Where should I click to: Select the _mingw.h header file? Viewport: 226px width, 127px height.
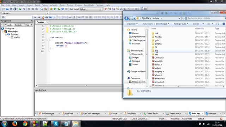[159, 58]
